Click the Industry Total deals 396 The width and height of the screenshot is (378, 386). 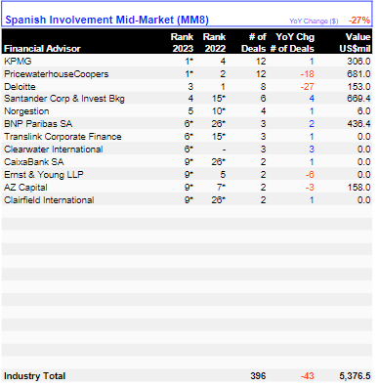pos(258,376)
